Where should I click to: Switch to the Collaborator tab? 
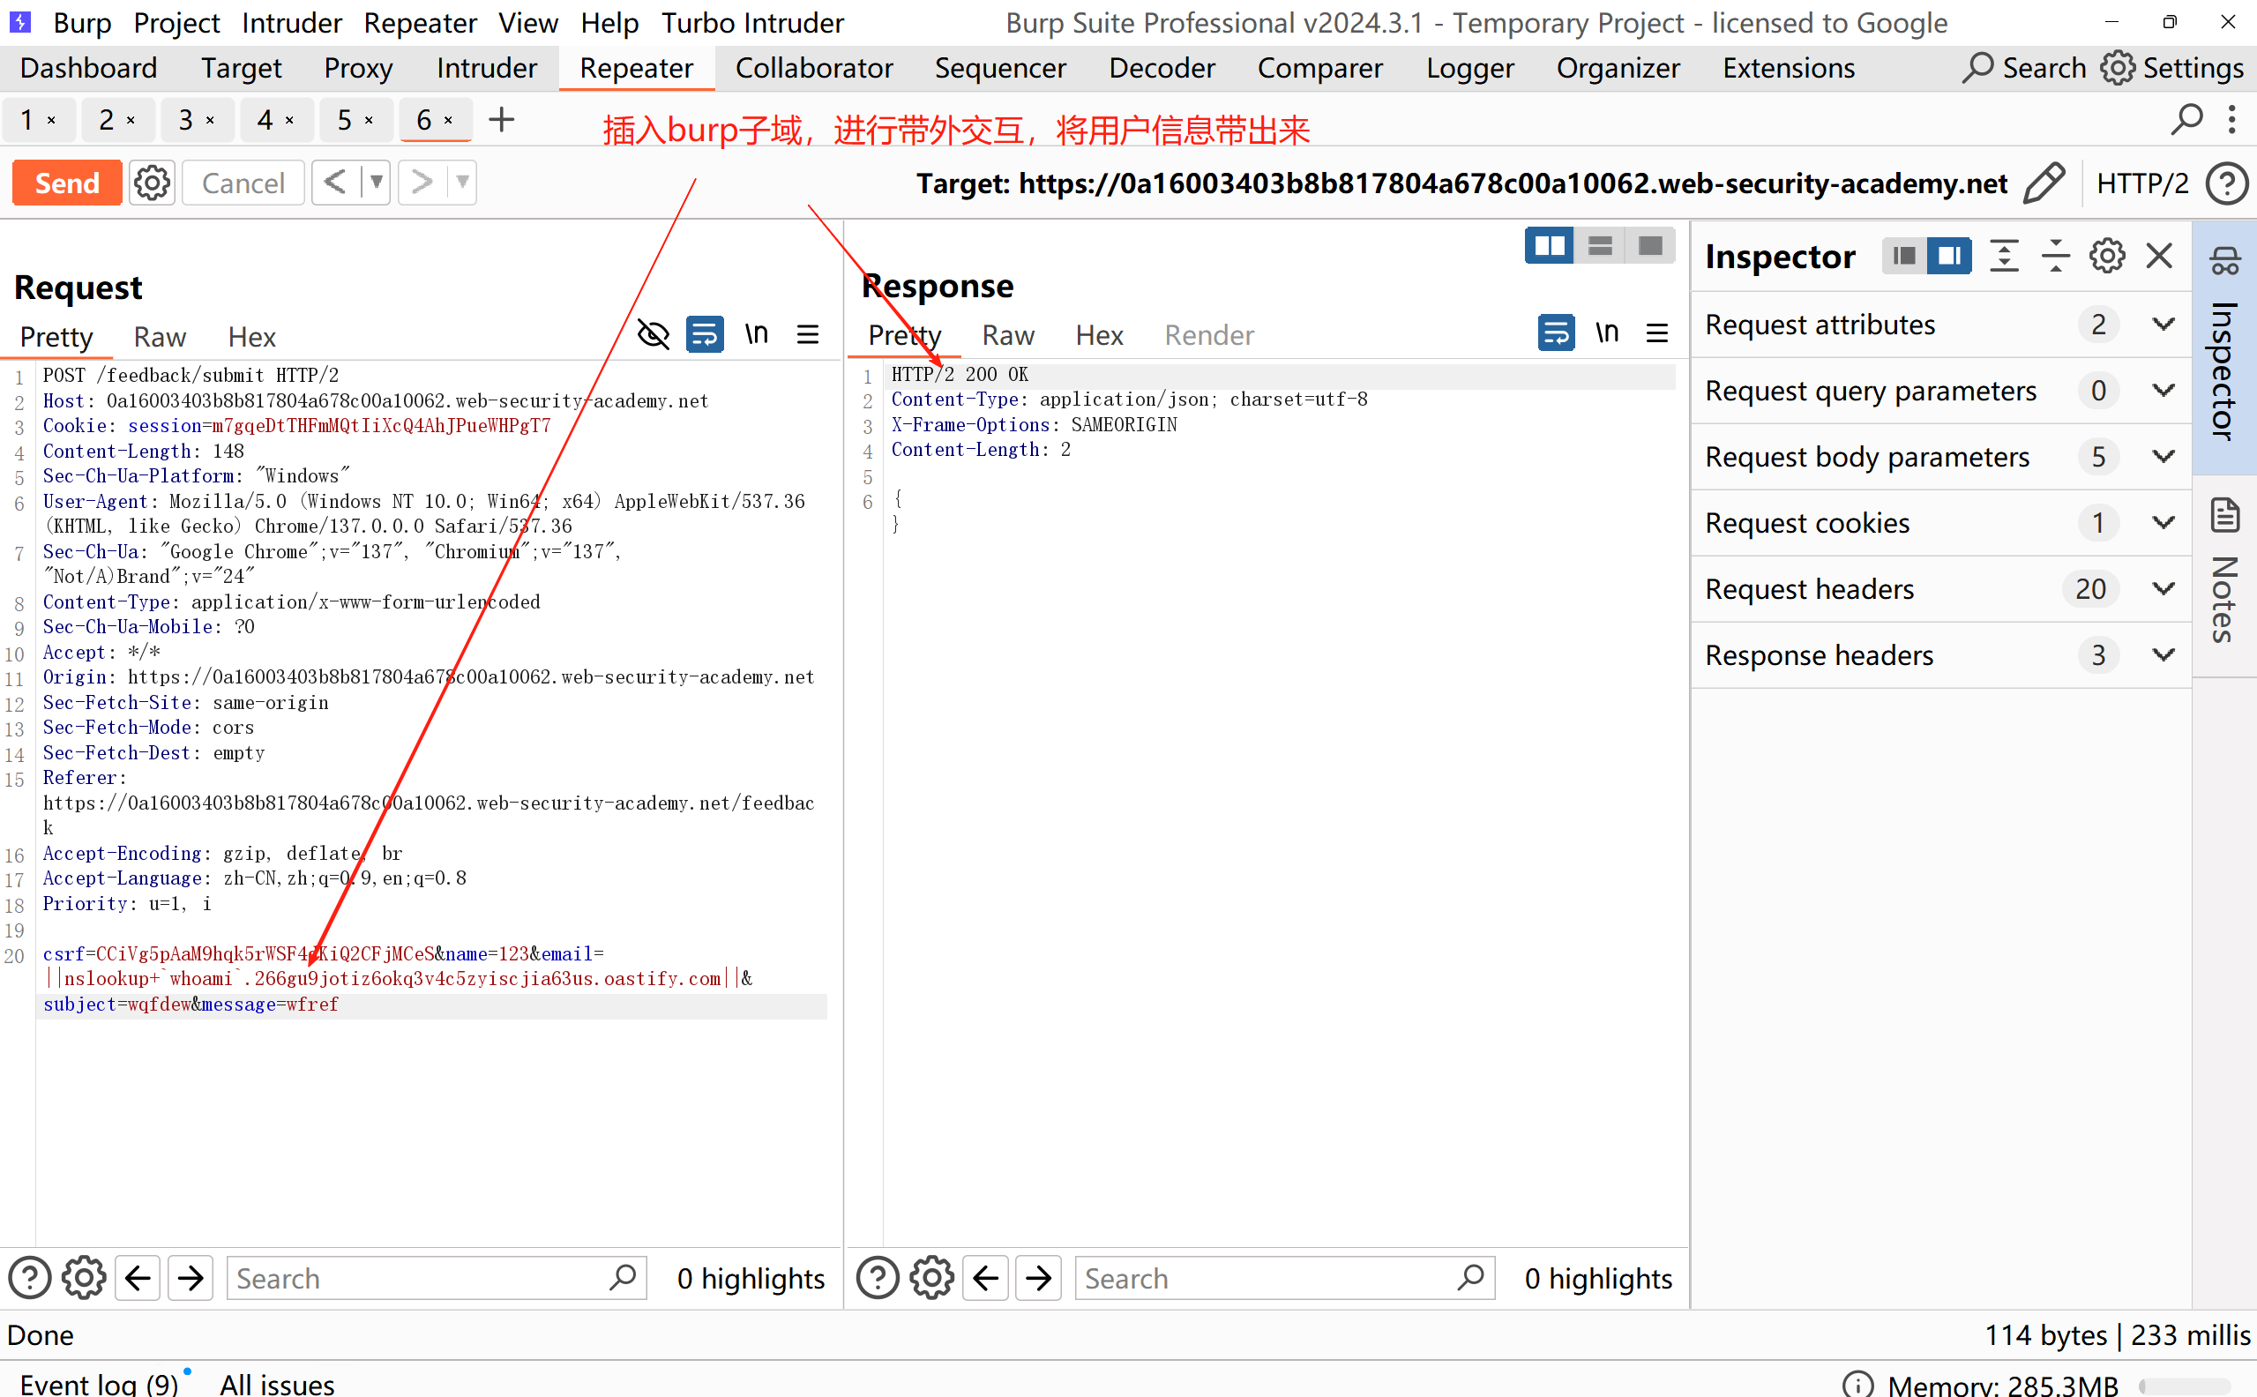(813, 69)
